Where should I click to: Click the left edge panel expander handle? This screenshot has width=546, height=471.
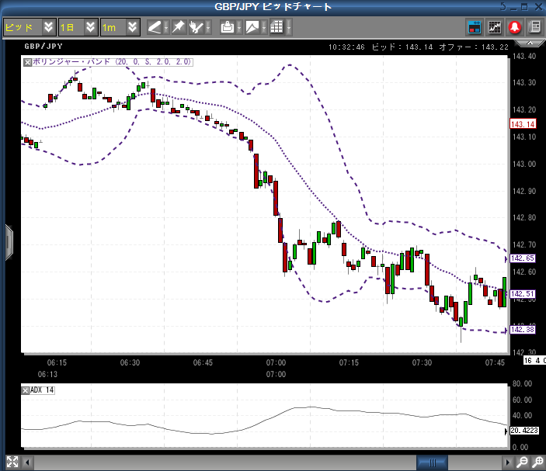click(9, 238)
